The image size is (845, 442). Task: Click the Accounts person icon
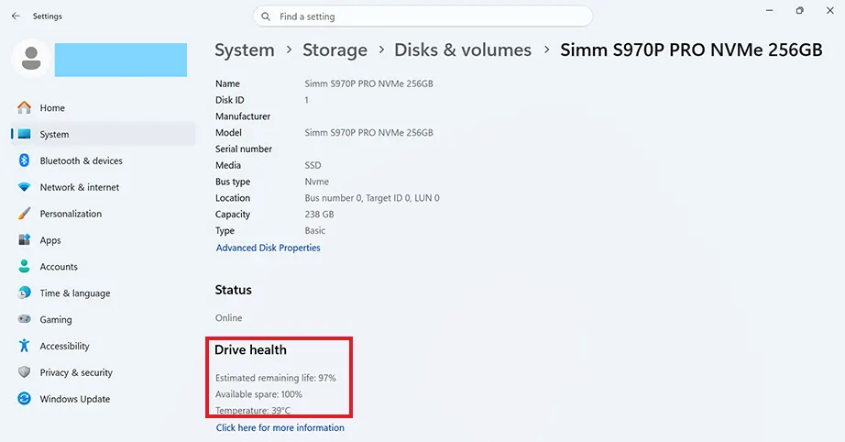coord(24,266)
